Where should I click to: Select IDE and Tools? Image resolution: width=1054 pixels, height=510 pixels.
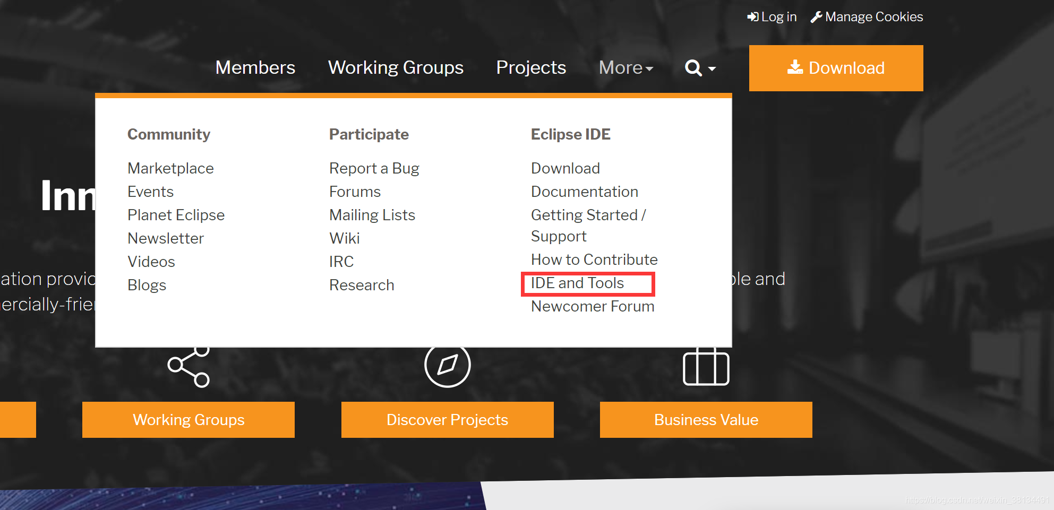577,283
